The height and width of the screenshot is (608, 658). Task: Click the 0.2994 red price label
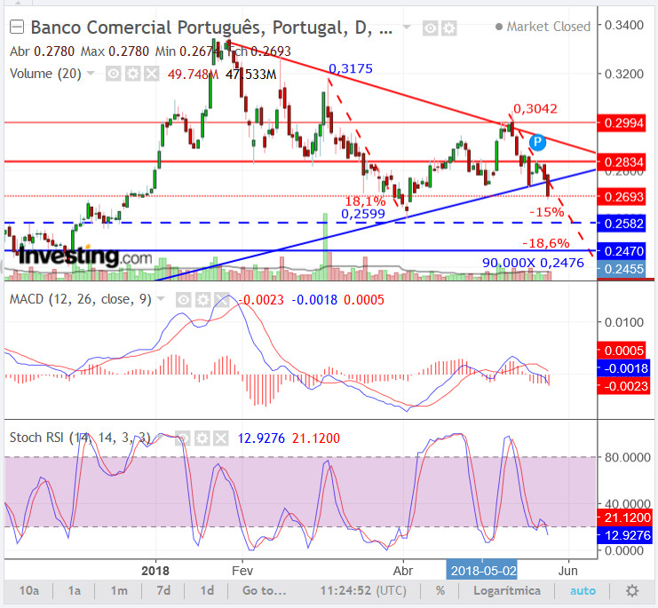click(x=622, y=122)
